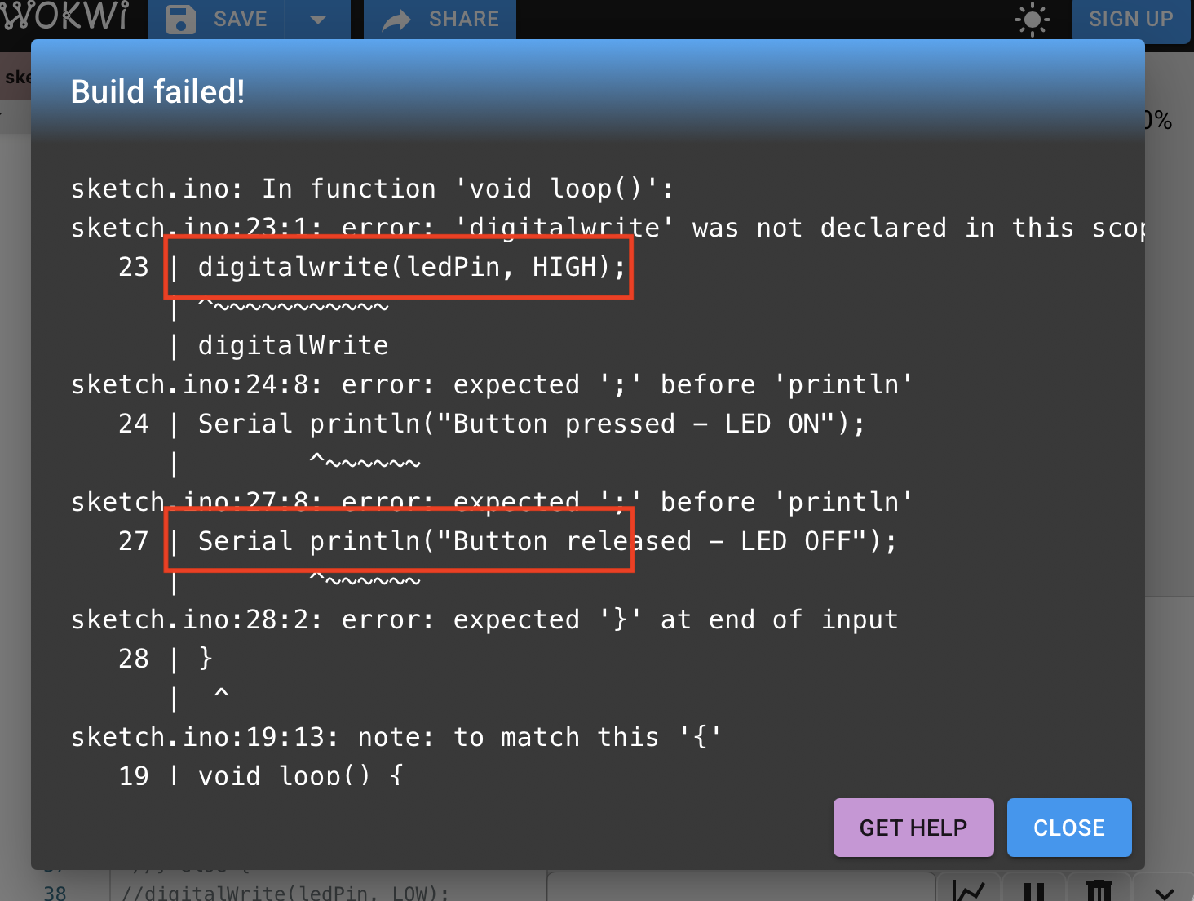Close the Build failed dialog

[x=1068, y=828]
